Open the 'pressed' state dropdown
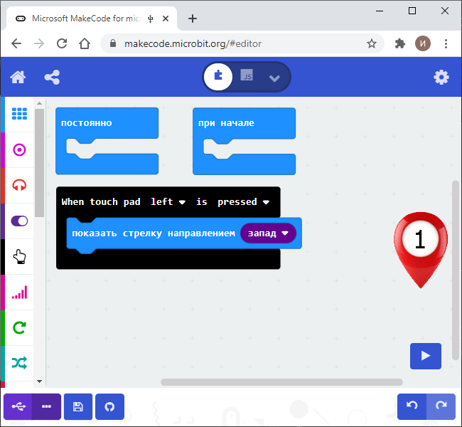 click(x=243, y=202)
